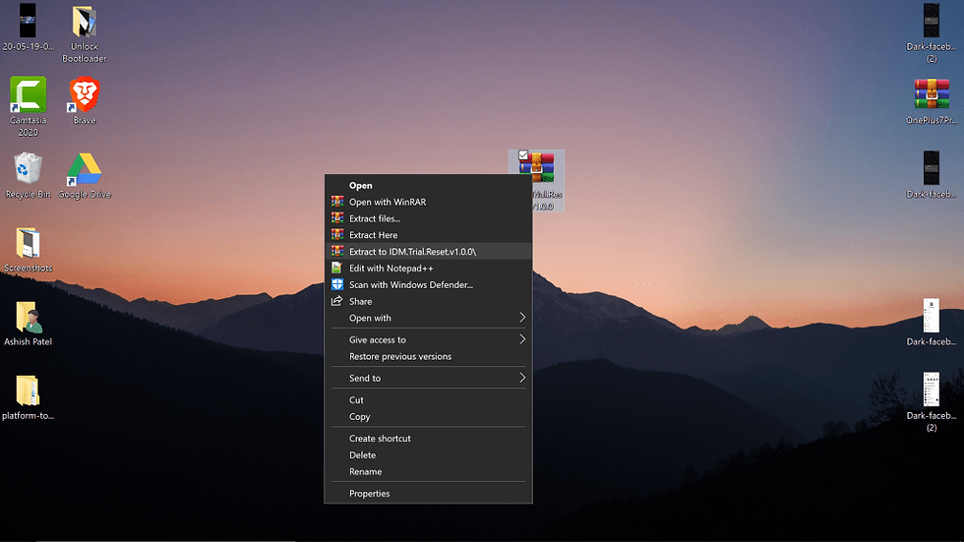Click the Windows Defender shield icon
Viewport: 964px width, 542px height.
(x=337, y=284)
